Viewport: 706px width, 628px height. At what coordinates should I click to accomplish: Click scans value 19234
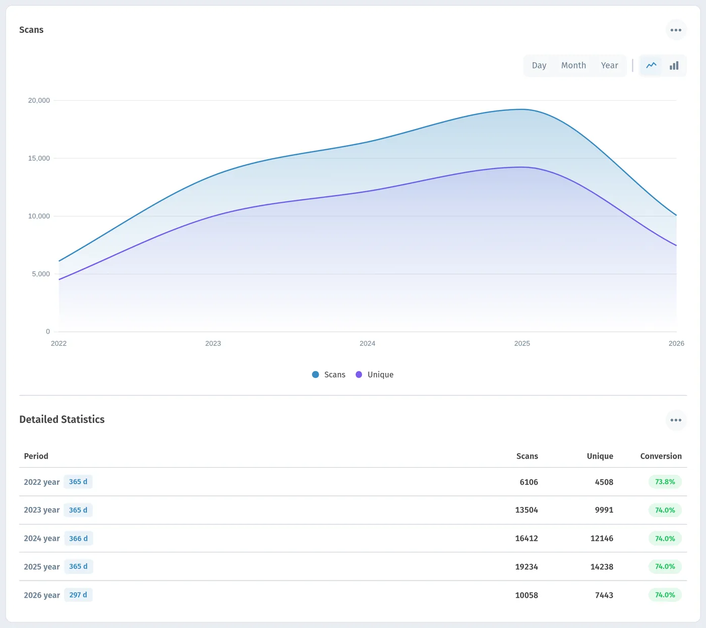point(526,567)
